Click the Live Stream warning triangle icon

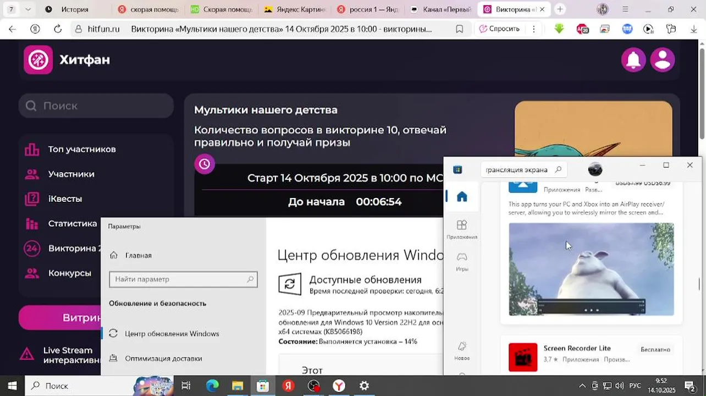[26, 354]
